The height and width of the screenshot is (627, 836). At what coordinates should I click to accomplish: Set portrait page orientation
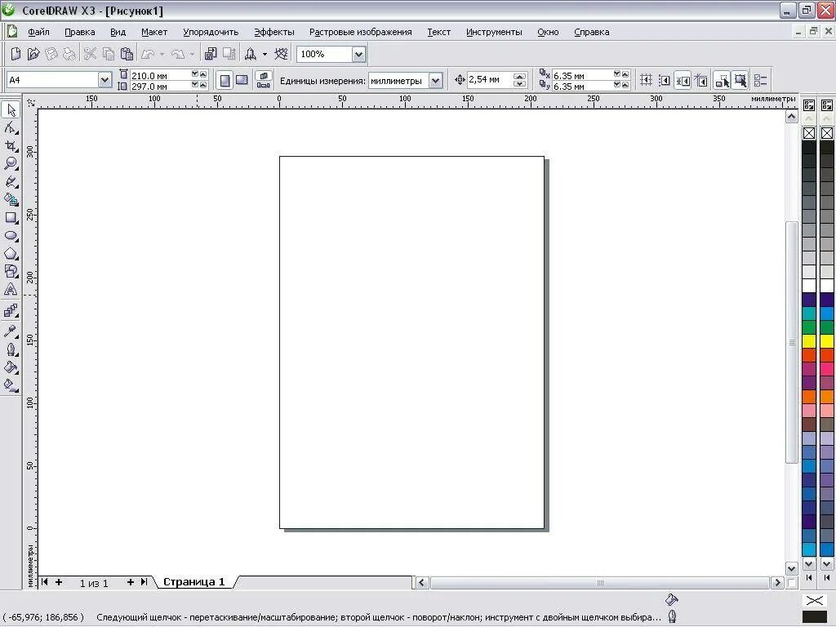point(225,81)
